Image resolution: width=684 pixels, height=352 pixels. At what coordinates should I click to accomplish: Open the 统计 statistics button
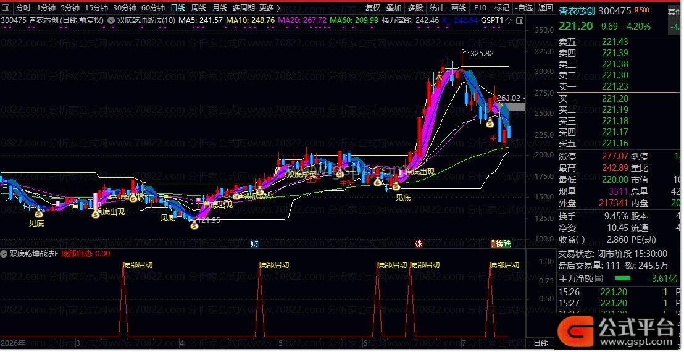coord(436,8)
